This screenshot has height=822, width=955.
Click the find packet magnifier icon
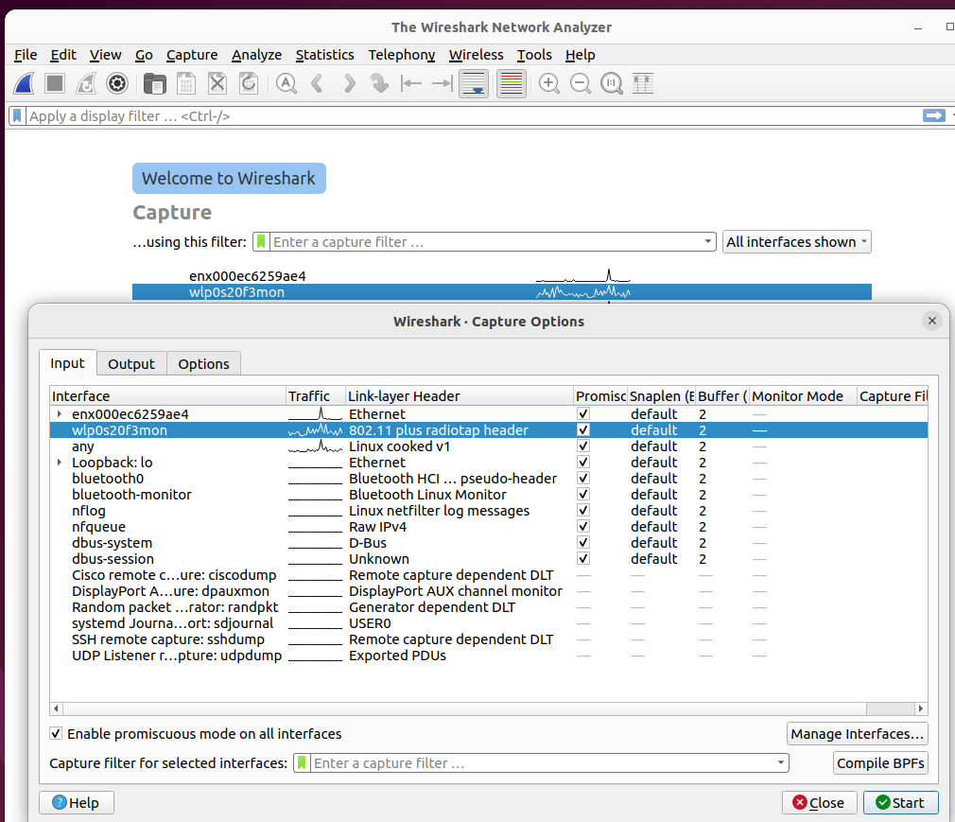tap(286, 84)
